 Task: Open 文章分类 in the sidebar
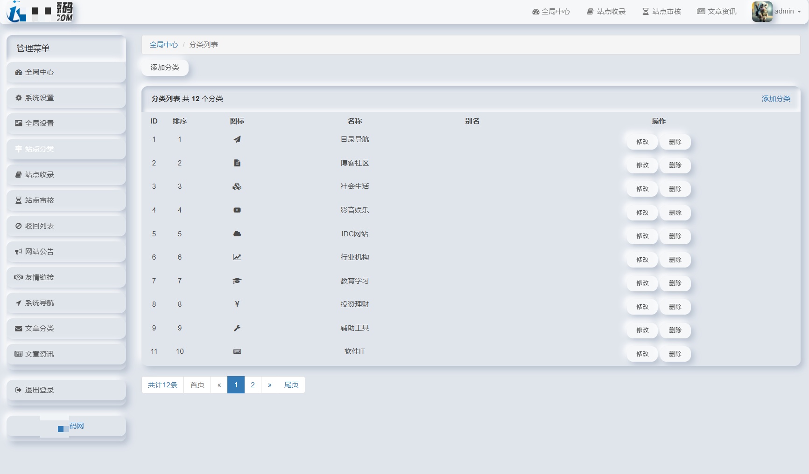66,329
